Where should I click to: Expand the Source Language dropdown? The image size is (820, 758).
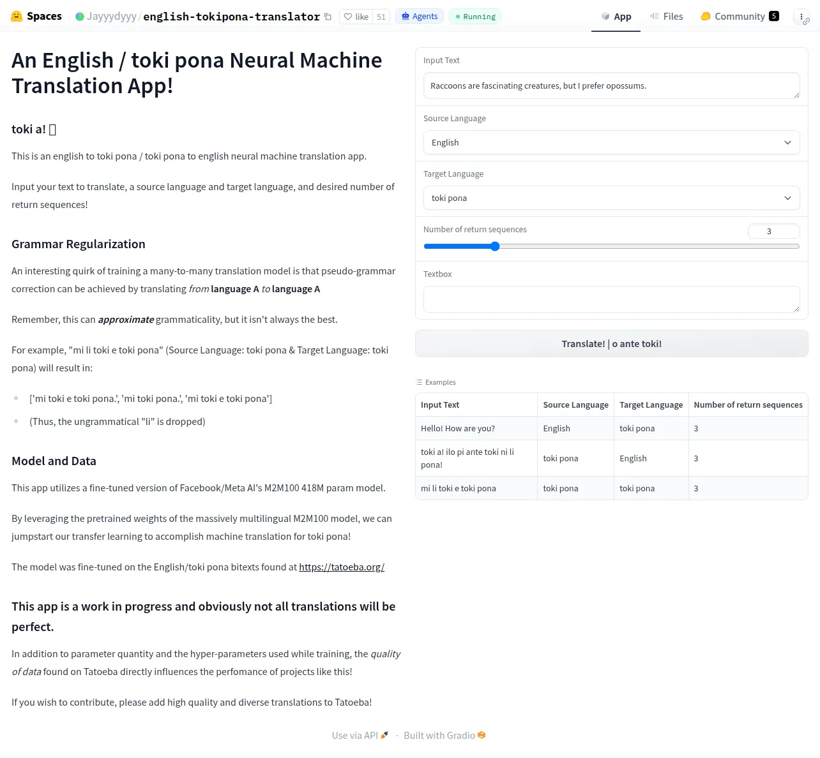(x=611, y=142)
